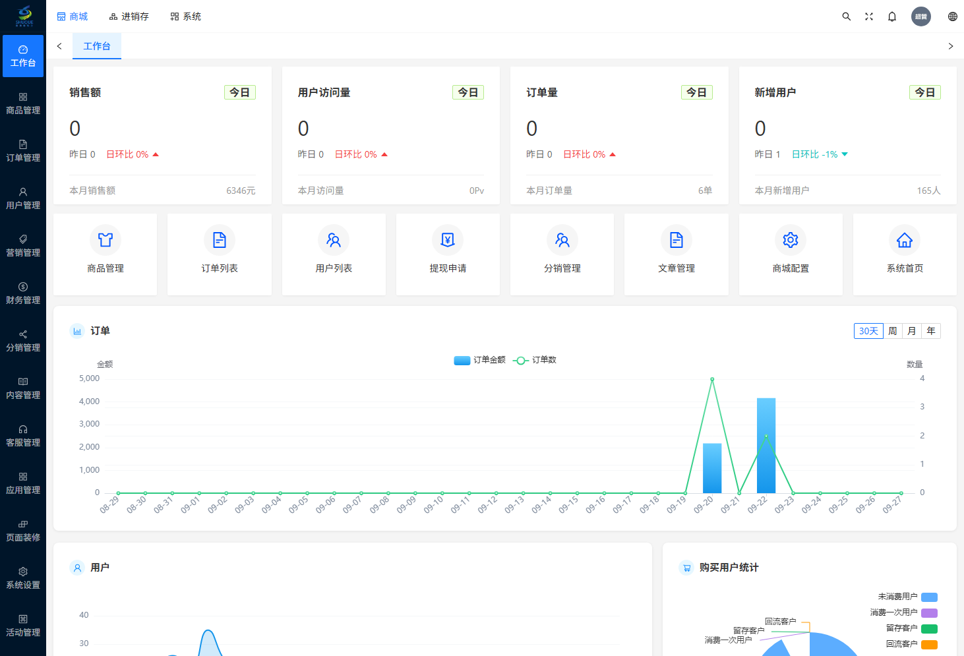The width and height of the screenshot is (964, 656).
Task: Click 今日 tag on 销售额 card
Action: coord(239,93)
